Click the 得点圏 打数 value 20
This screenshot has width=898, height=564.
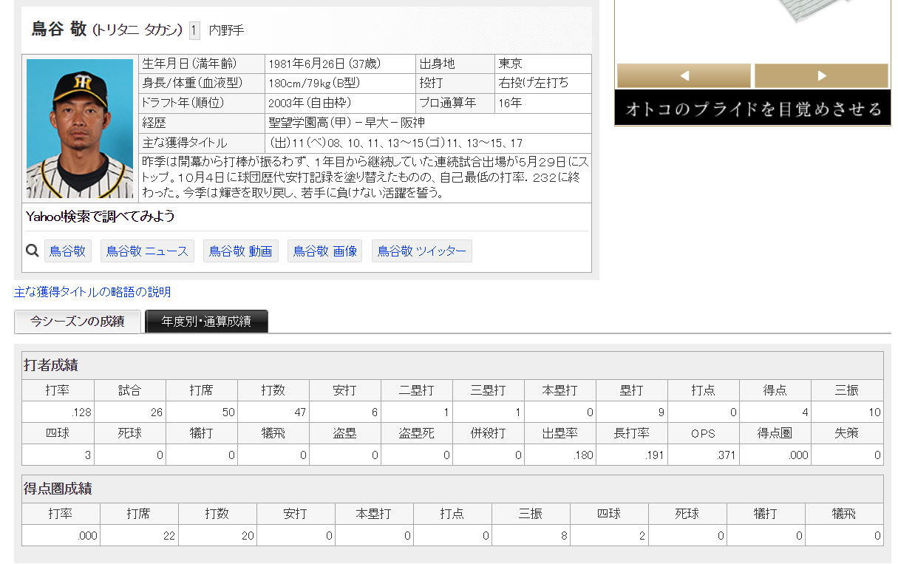[217, 536]
